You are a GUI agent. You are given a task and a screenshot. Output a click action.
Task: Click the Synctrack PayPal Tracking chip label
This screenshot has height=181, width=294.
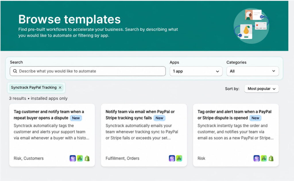[x=34, y=87]
